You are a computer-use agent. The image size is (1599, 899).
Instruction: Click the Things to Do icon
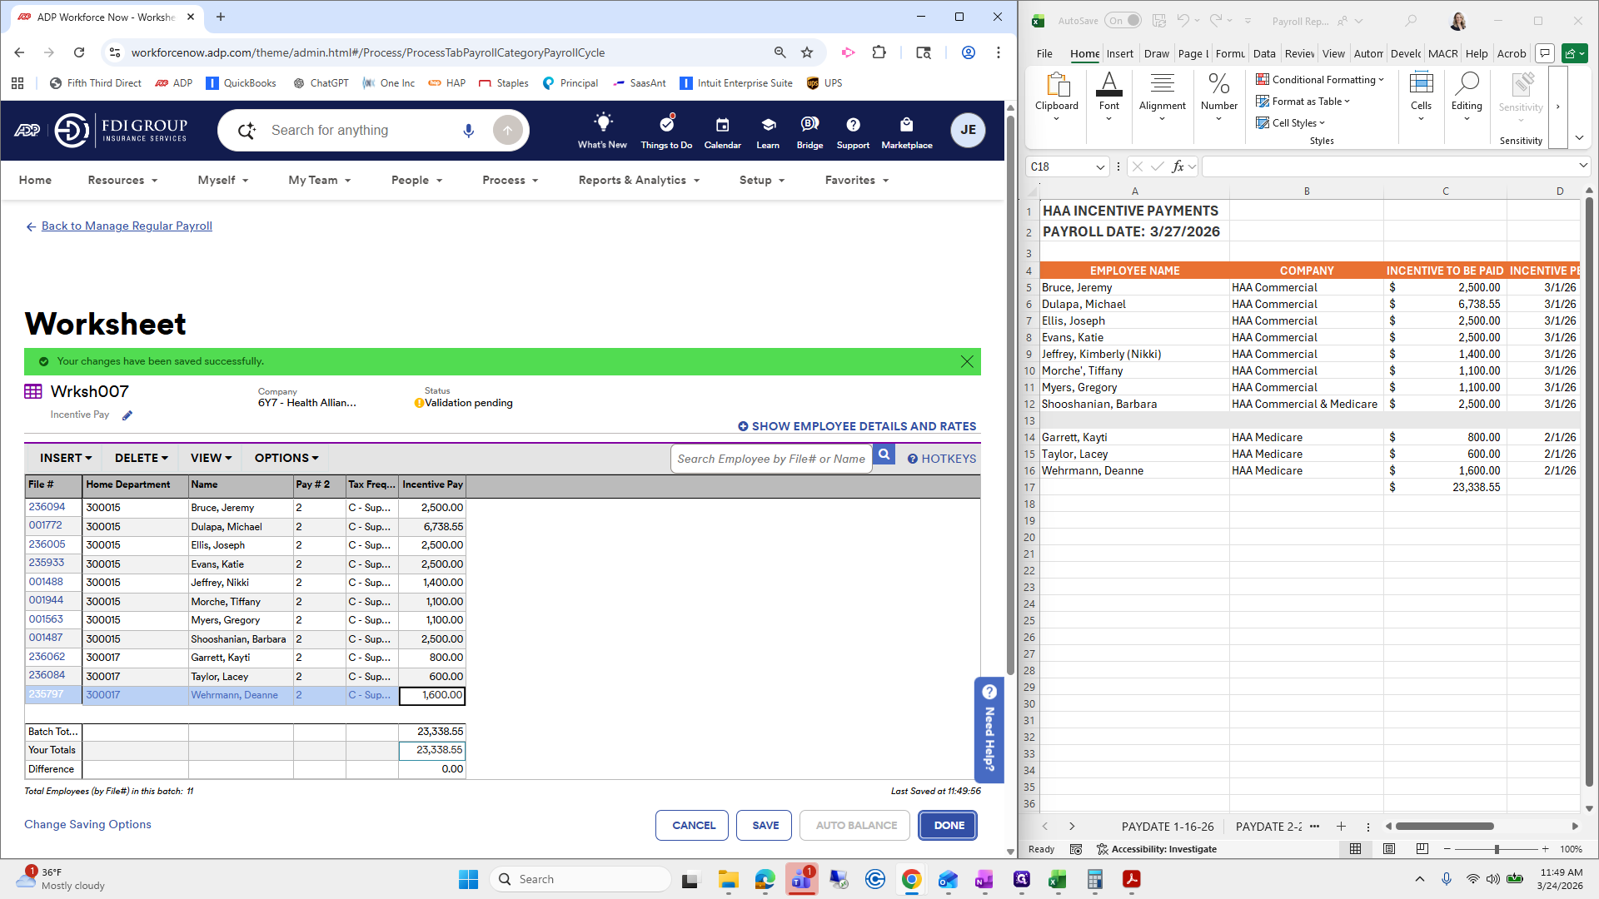[665, 129]
